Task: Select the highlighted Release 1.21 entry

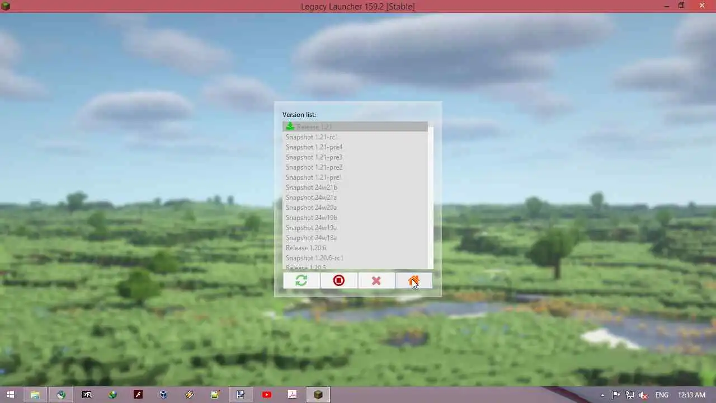Action: [355, 126]
